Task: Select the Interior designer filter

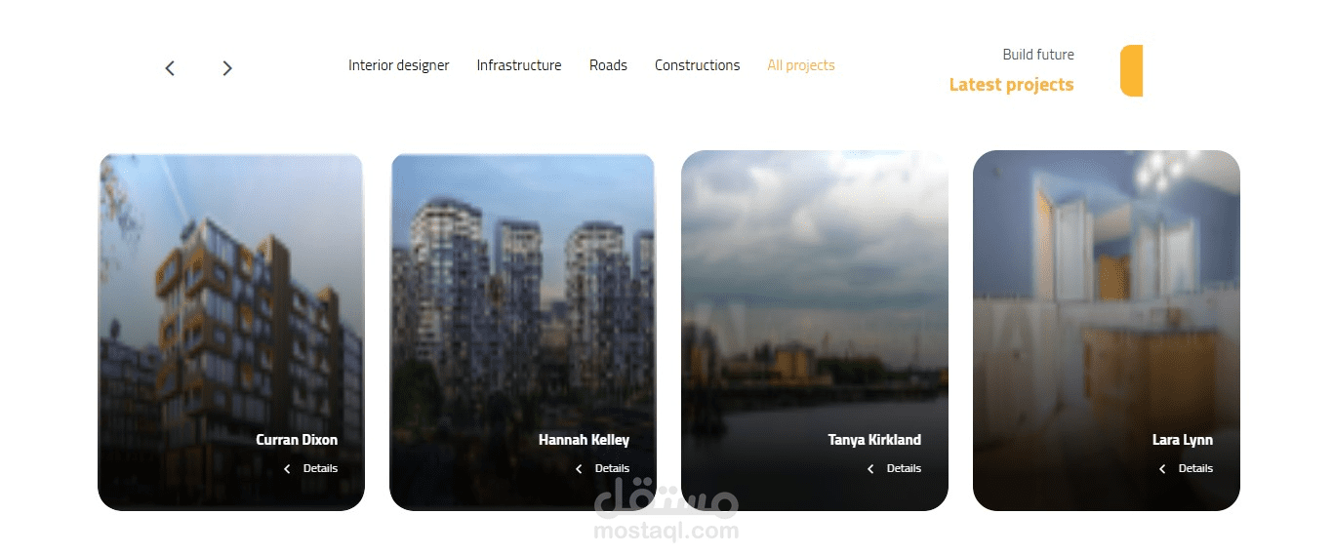Action: tap(399, 65)
